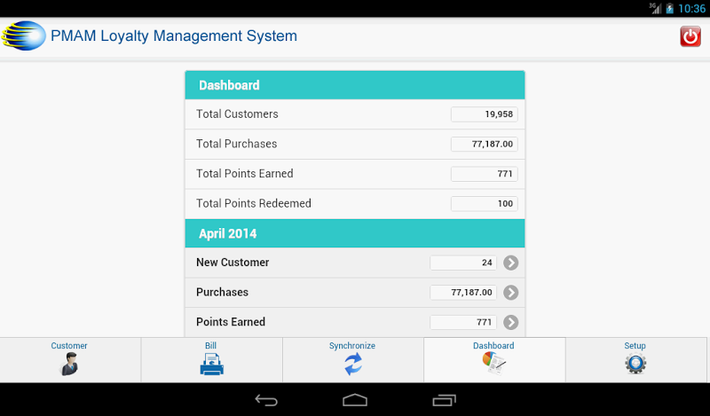Switch to the Setup tab label
The image size is (710, 416).
tap(635, 345)
